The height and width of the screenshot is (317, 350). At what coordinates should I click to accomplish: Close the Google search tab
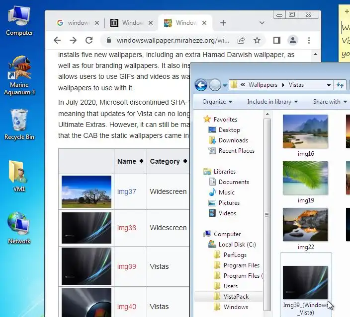96,23
